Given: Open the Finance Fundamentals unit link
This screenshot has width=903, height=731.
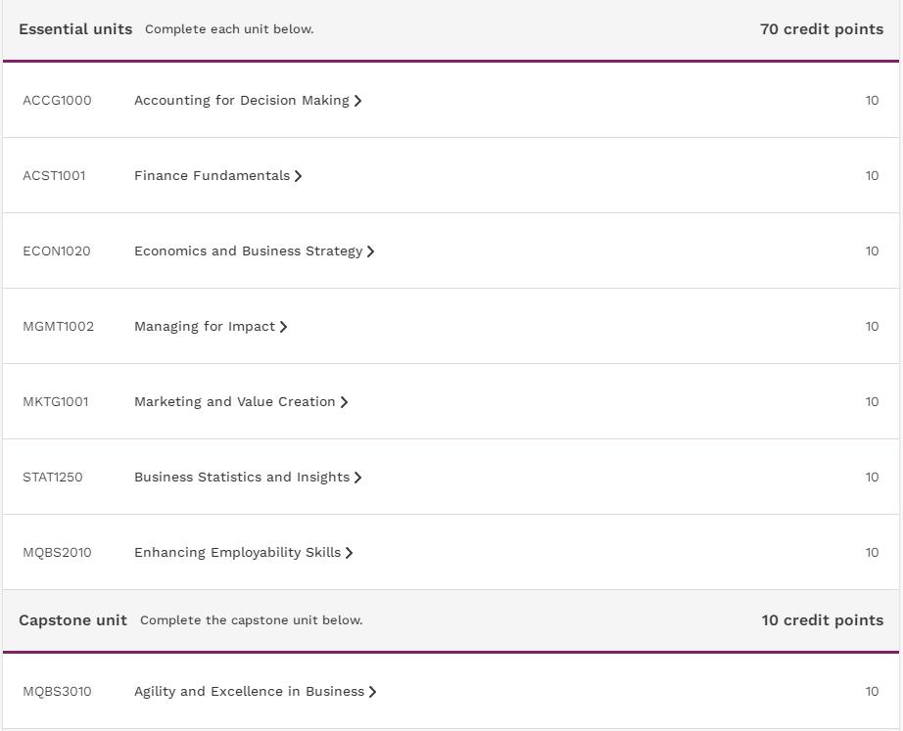Looking at the screenshot, I should point(212,175).
